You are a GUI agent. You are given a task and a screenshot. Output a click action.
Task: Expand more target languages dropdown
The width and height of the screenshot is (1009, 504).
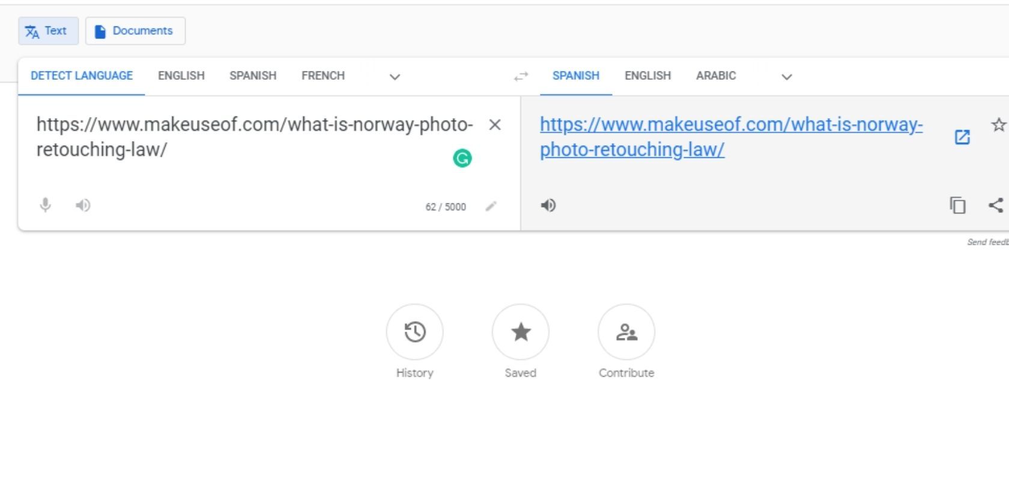787,77
